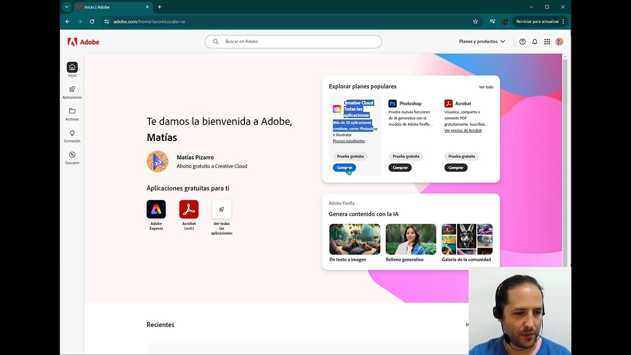The width and height of the screenshot is (631, 355).
Task: Click the Recientes heading
Action: click(x=160, y=325)
